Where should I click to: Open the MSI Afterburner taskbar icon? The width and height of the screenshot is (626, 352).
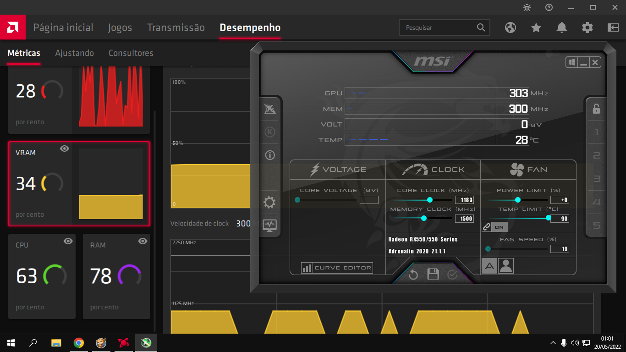click(146, 342)
